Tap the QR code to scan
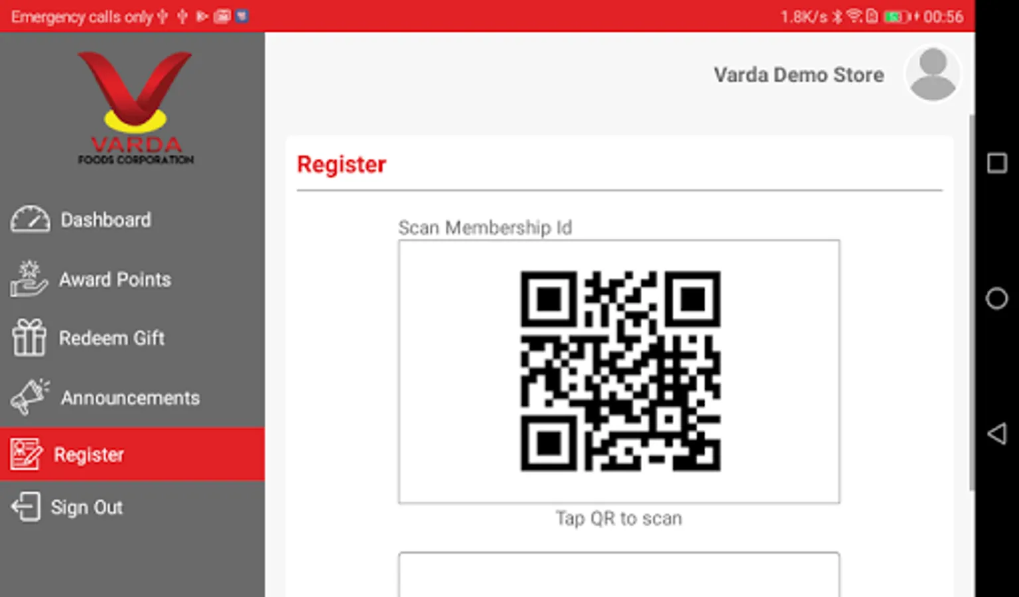 [620, 371]
